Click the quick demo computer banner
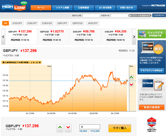The height and width of the screenshot is (136, 166). [152, 34]
